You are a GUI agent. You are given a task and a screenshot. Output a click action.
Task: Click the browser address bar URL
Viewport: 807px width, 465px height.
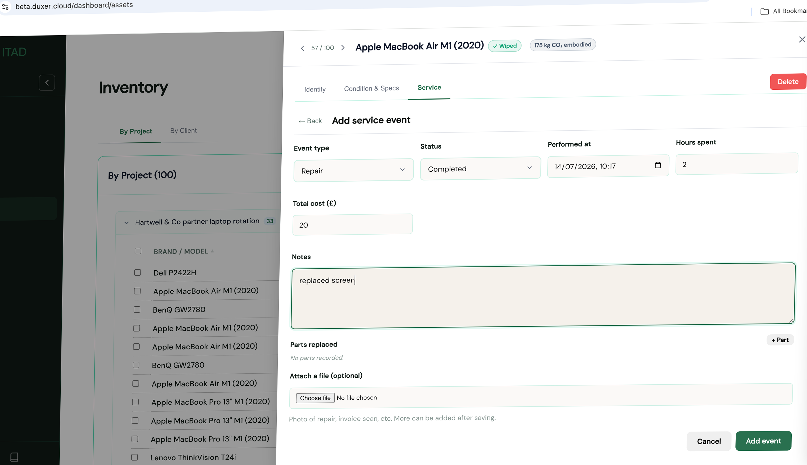[x=74, y=5]
